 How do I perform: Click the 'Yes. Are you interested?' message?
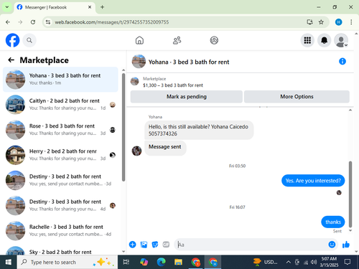point(313,181)
